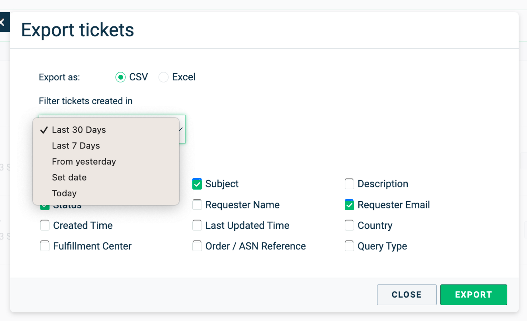Enable Fulfillment Center checkbox
This screenshot has height=321, width=527.
click(45, 246)
